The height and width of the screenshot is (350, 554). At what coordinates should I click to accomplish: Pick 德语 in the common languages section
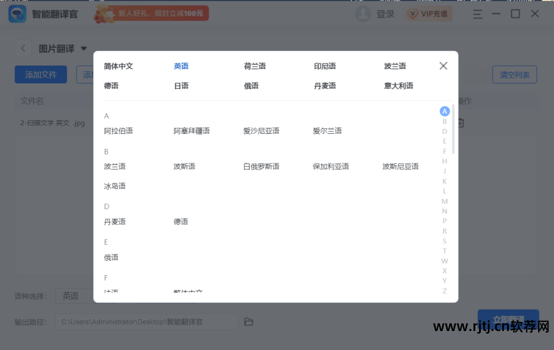coord(111,86)
